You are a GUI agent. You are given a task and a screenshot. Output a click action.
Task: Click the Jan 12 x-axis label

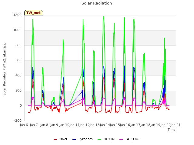pyautogui.click(x=85, y=125)
